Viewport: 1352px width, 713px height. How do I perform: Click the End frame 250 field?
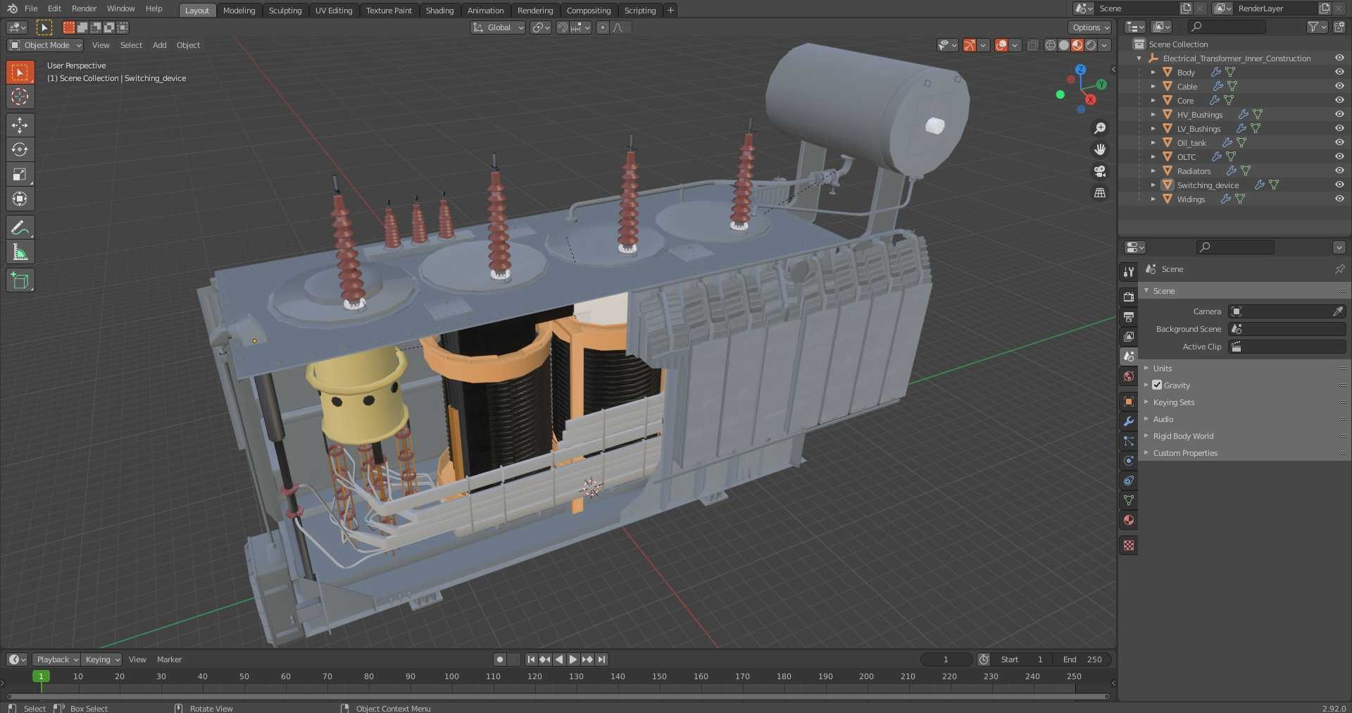pos(1083,659)
